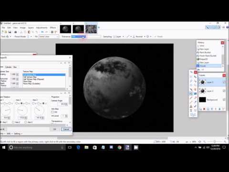Switch to the Box tab in Shape3D
Screen dimensions: 229x172
coord(15,67)
